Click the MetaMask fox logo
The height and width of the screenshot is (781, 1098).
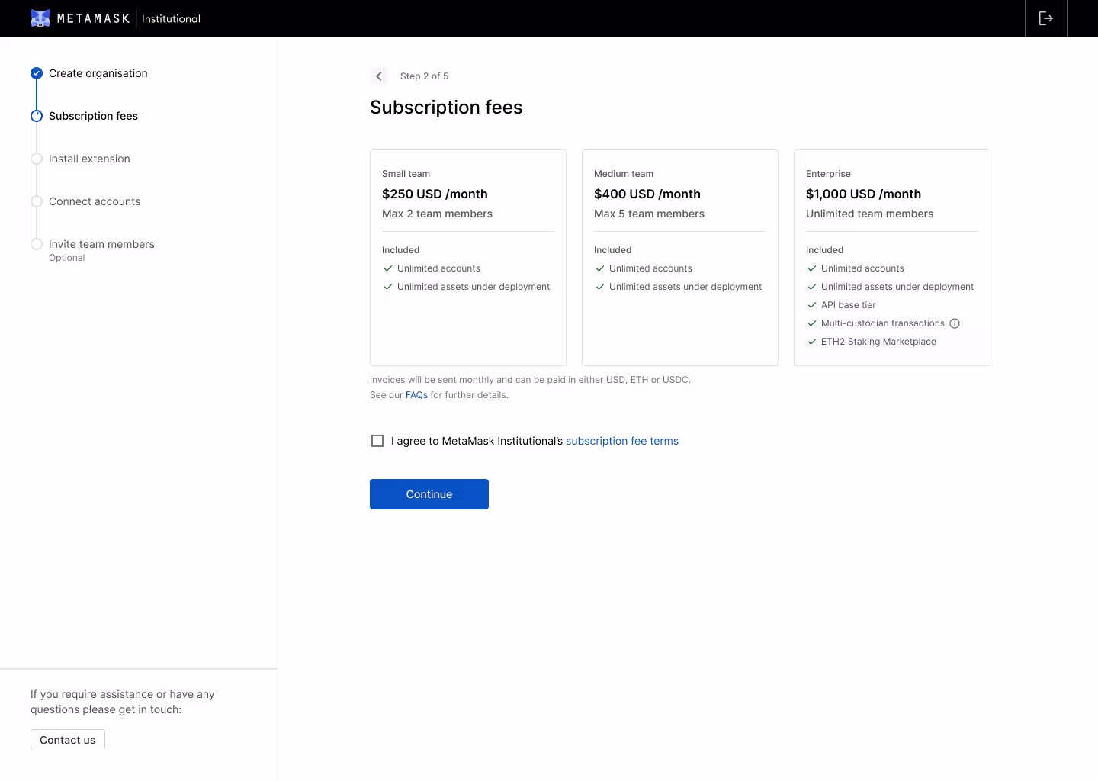[x=40, y=18]
